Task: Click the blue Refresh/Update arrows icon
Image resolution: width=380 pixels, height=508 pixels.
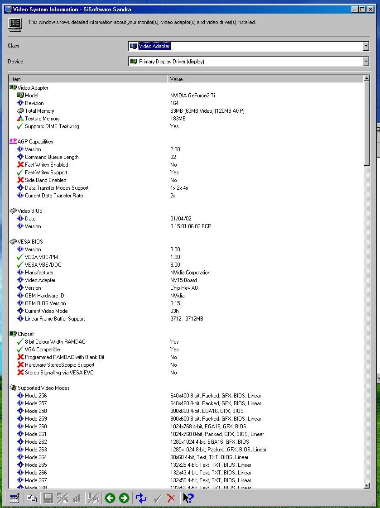Action: [x=141, y=498]
